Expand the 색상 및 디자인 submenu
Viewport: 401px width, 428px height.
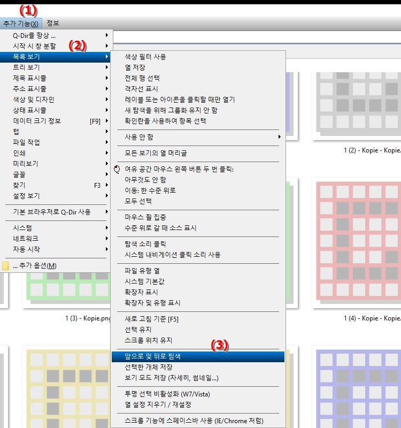tap(56, 100)
